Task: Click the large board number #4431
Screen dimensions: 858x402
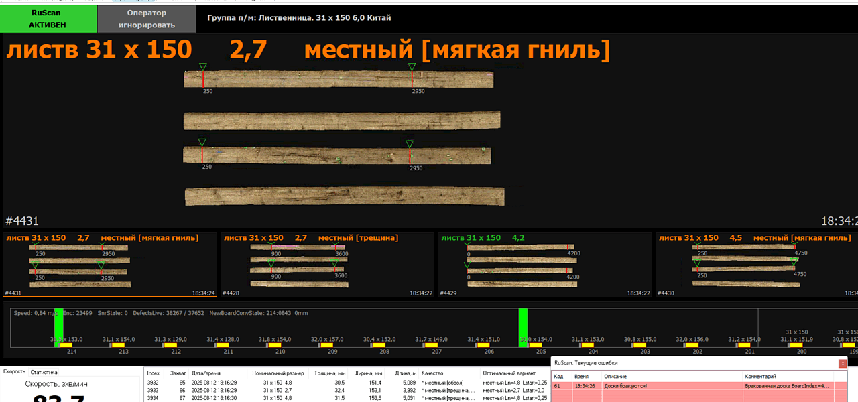Action: 22,221
